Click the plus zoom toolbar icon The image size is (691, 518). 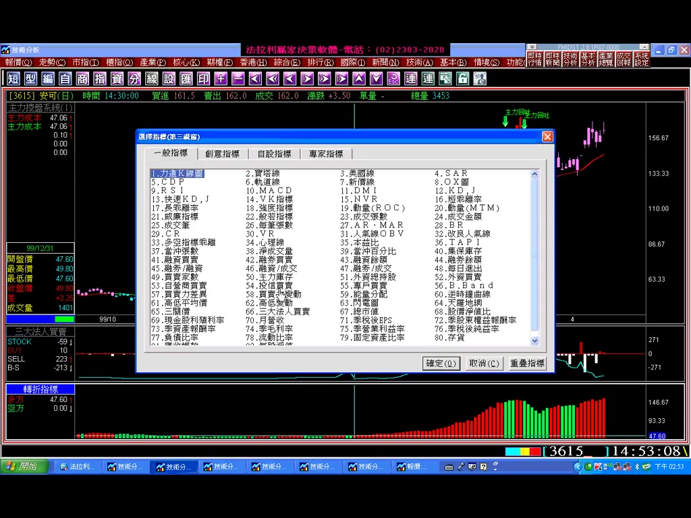221,79
